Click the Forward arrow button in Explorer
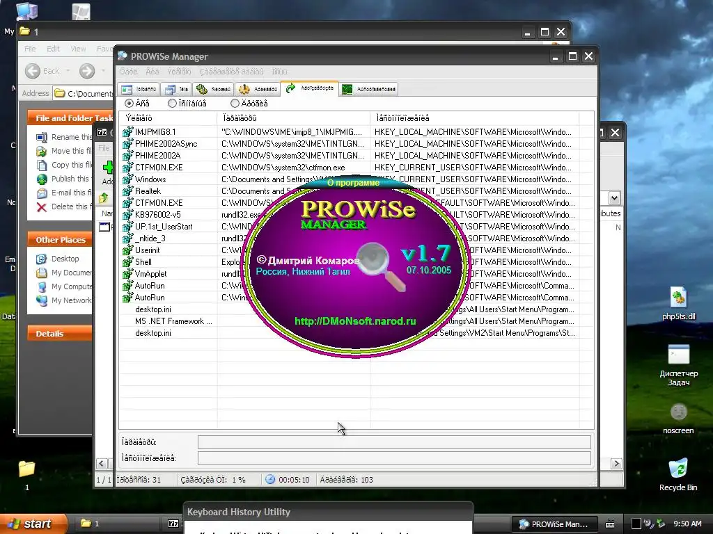Viewport: 713px width, 534px height. [87, 71]
